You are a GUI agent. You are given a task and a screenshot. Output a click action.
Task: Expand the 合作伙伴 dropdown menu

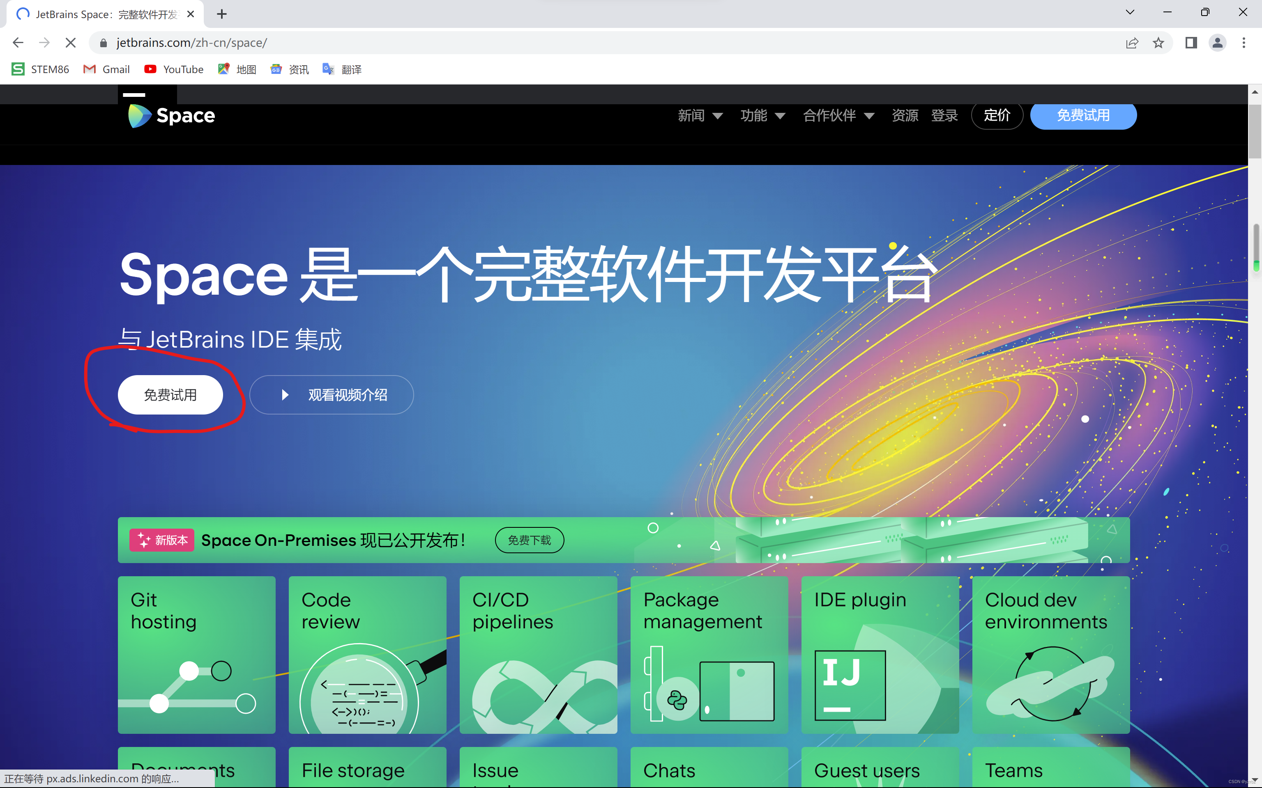click(838, 115)
